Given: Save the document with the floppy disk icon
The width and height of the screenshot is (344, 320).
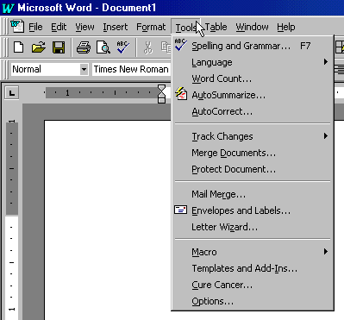Looking at the screenshot, I should [59, 47].
